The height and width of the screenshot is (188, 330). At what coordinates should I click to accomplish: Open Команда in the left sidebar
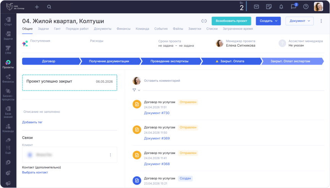(x=8, y=128)
